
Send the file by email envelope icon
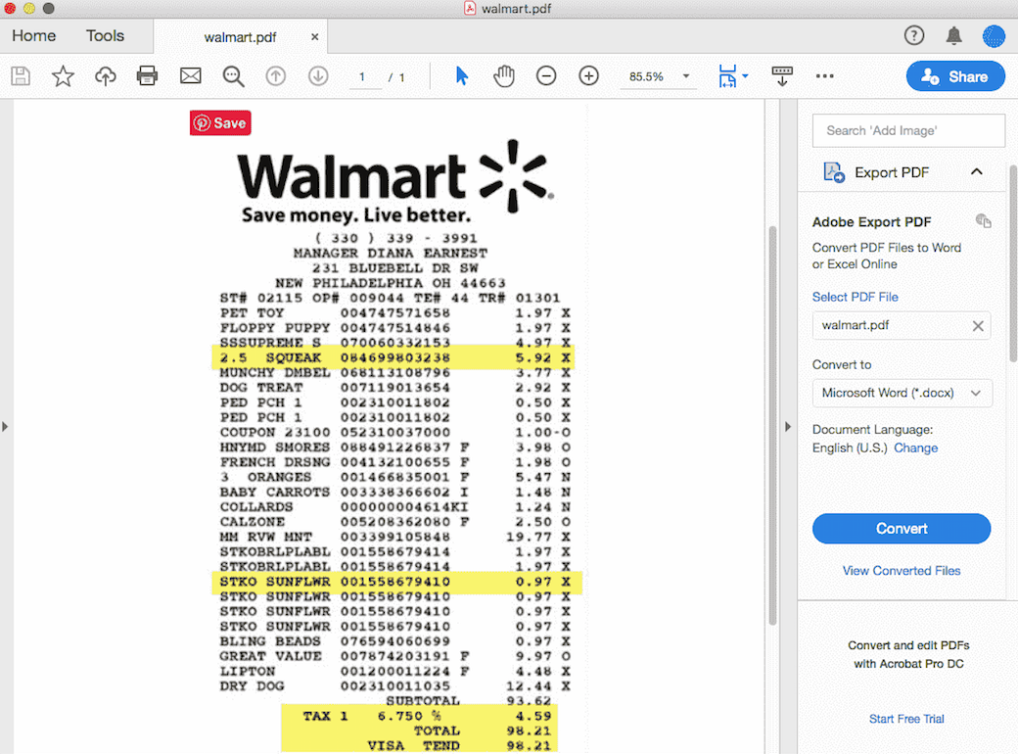190,76
